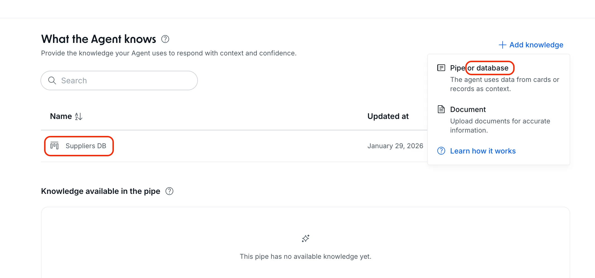Screen dimensions: 595x278
Task: Focus the Search input field
Action: [x=126, y=81]
